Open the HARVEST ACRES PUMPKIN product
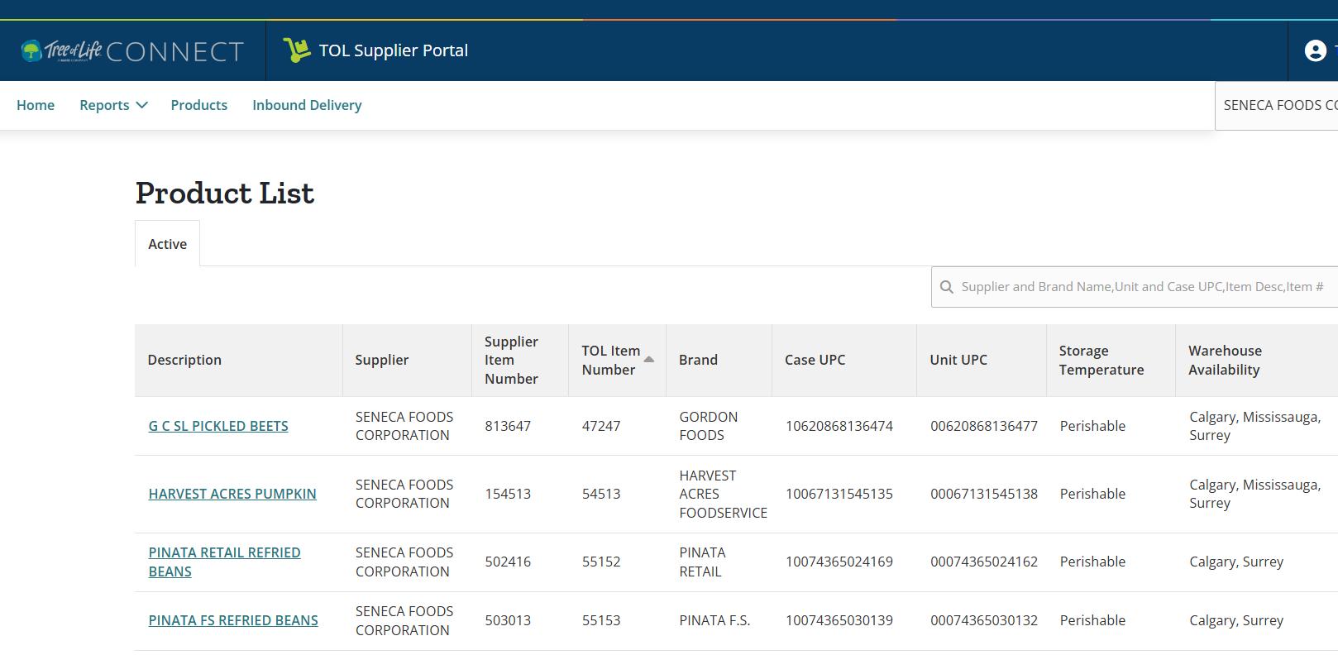1338x655 pixels. (x=232, y=494)
